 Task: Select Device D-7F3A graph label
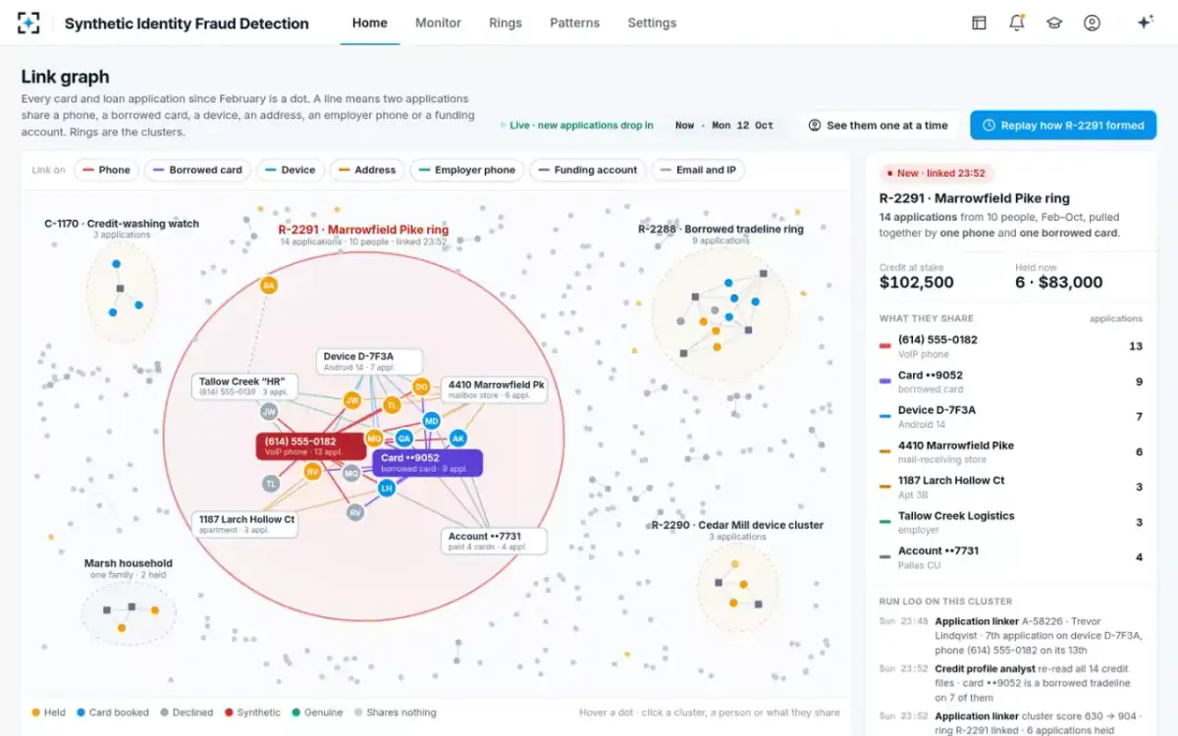pyautogui.click(x=370, y=361)
